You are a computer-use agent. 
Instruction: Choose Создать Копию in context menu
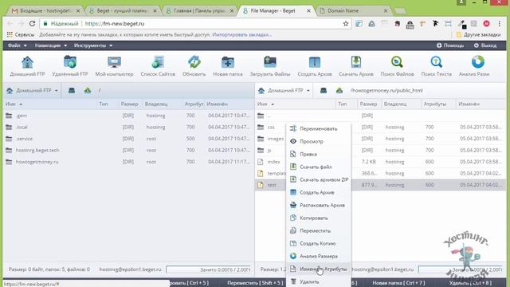point(319,243)
